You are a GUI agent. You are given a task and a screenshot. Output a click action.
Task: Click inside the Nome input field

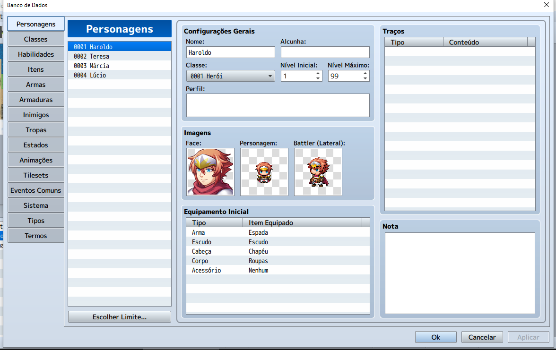(x=230, y=52)
